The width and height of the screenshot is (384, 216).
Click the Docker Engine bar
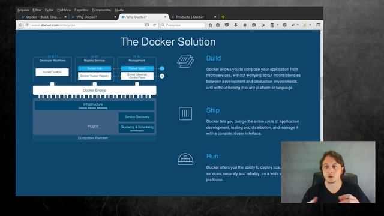95,91
